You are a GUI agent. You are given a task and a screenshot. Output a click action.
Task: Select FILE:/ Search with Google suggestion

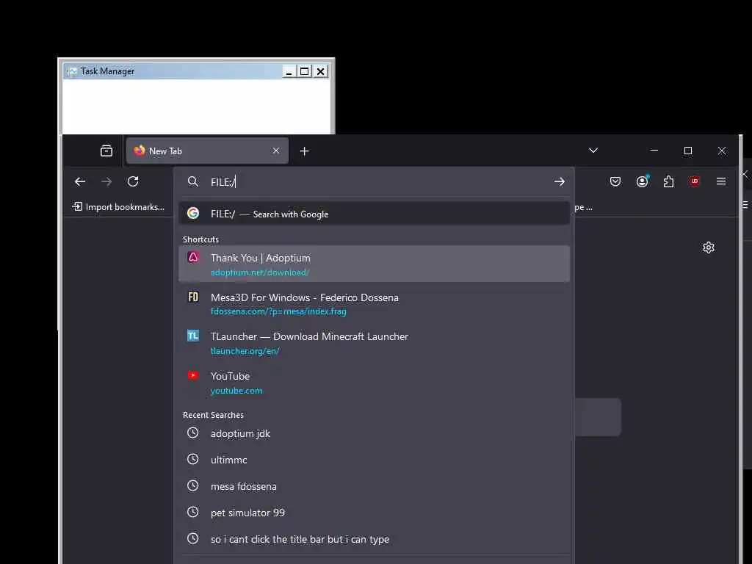[374, 214]
